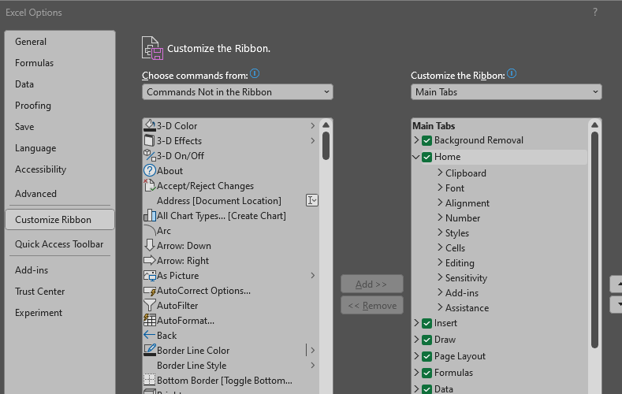
Task: Select the AutoFilter funnel icon
Action: [150, 305]
